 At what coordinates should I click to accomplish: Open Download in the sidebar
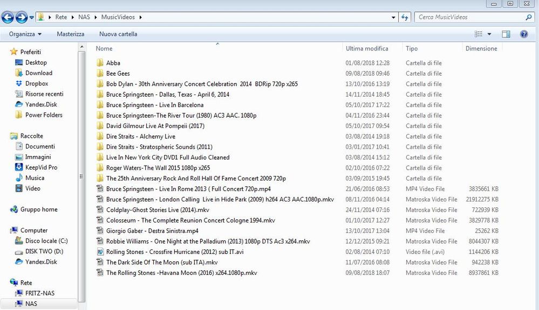coord(38,73)
